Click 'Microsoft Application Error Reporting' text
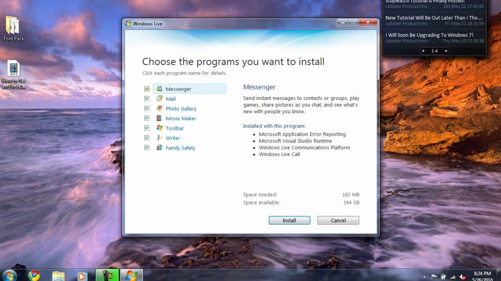This screenshot has width=501, height=281. tap(302, 134)
